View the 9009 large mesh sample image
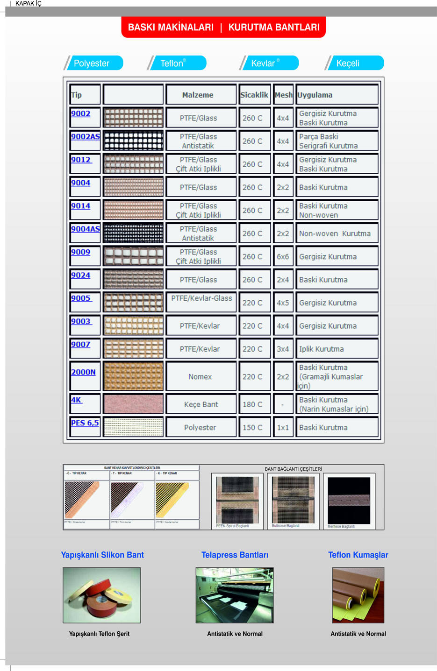The height and width of the screenshot is (671, 437). [133, 256]
